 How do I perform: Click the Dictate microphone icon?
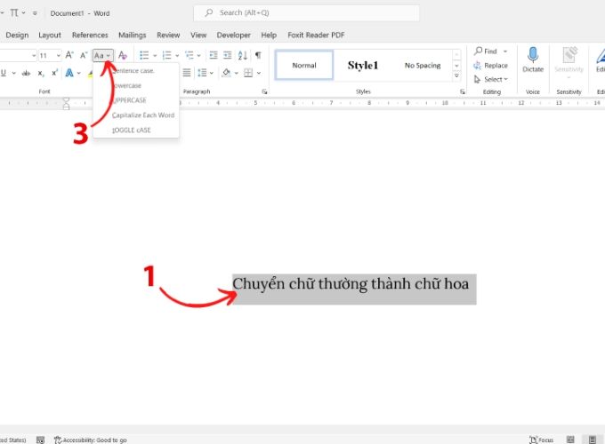533,55
